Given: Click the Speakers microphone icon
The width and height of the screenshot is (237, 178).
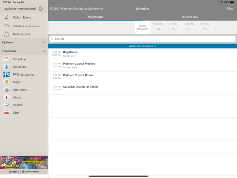Looking at the screenshot, I should [x=6, y=67].
